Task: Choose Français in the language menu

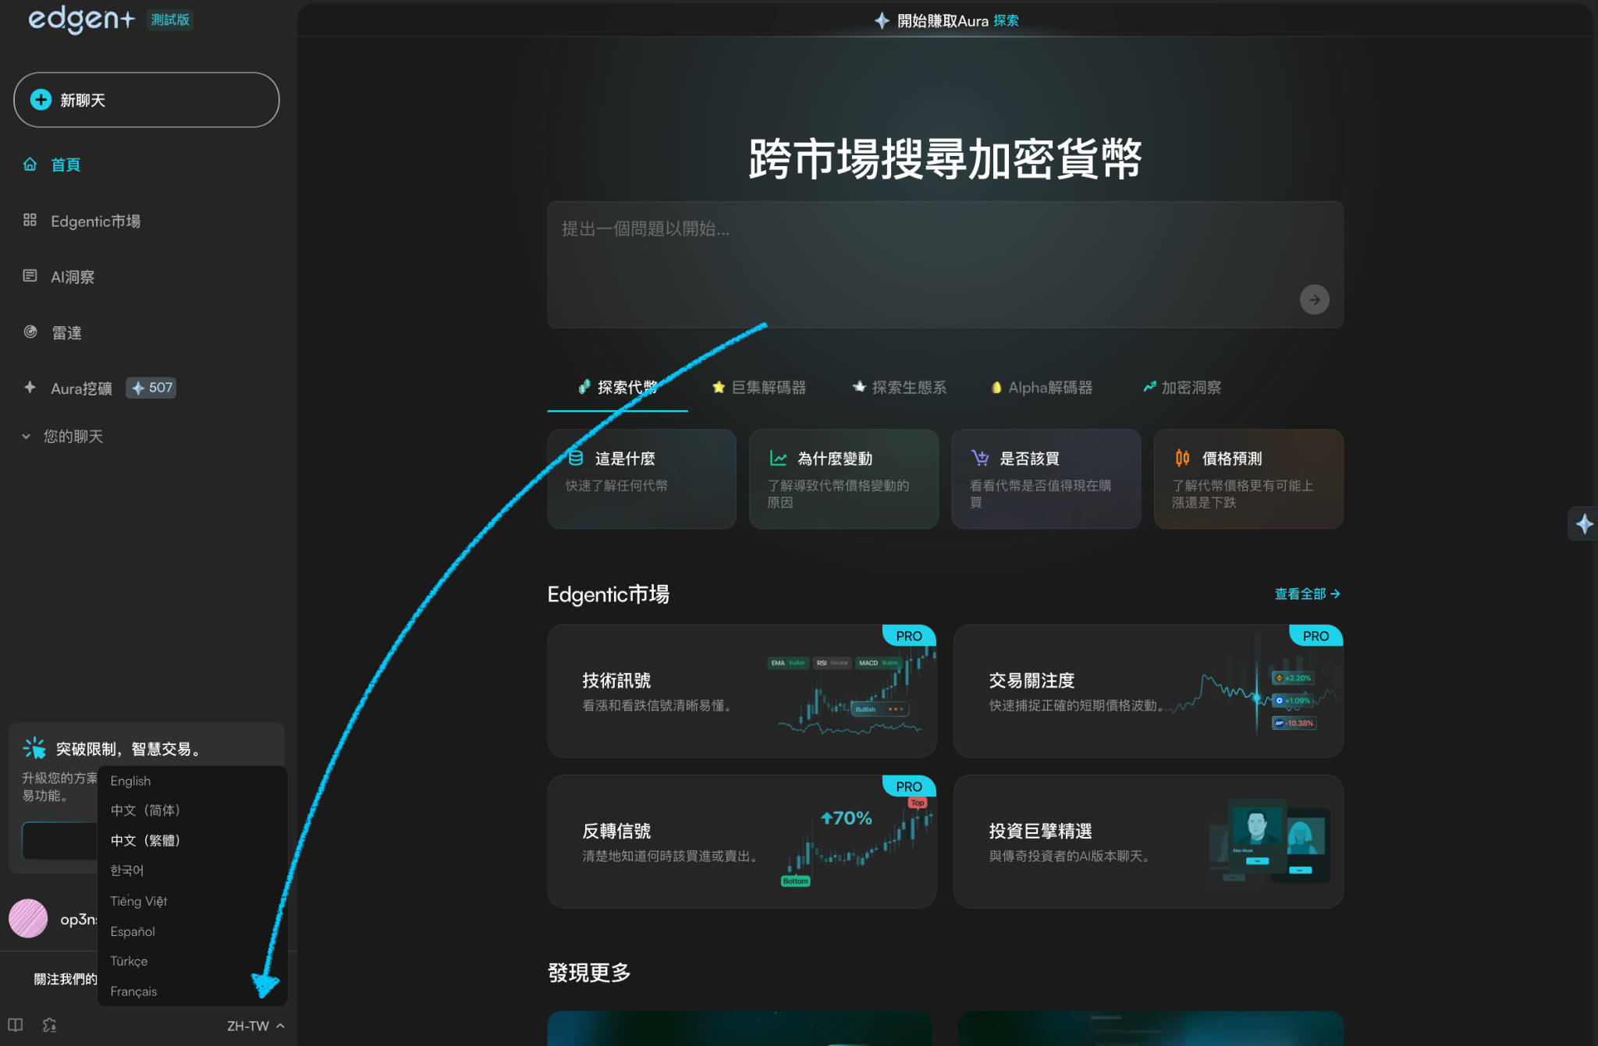Action: click(x=133, y=991)
